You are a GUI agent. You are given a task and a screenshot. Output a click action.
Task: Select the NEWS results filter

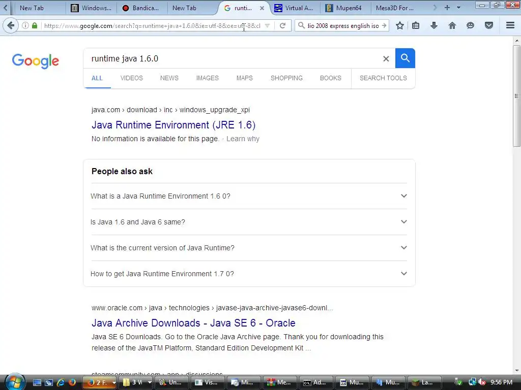click(169, 78)
